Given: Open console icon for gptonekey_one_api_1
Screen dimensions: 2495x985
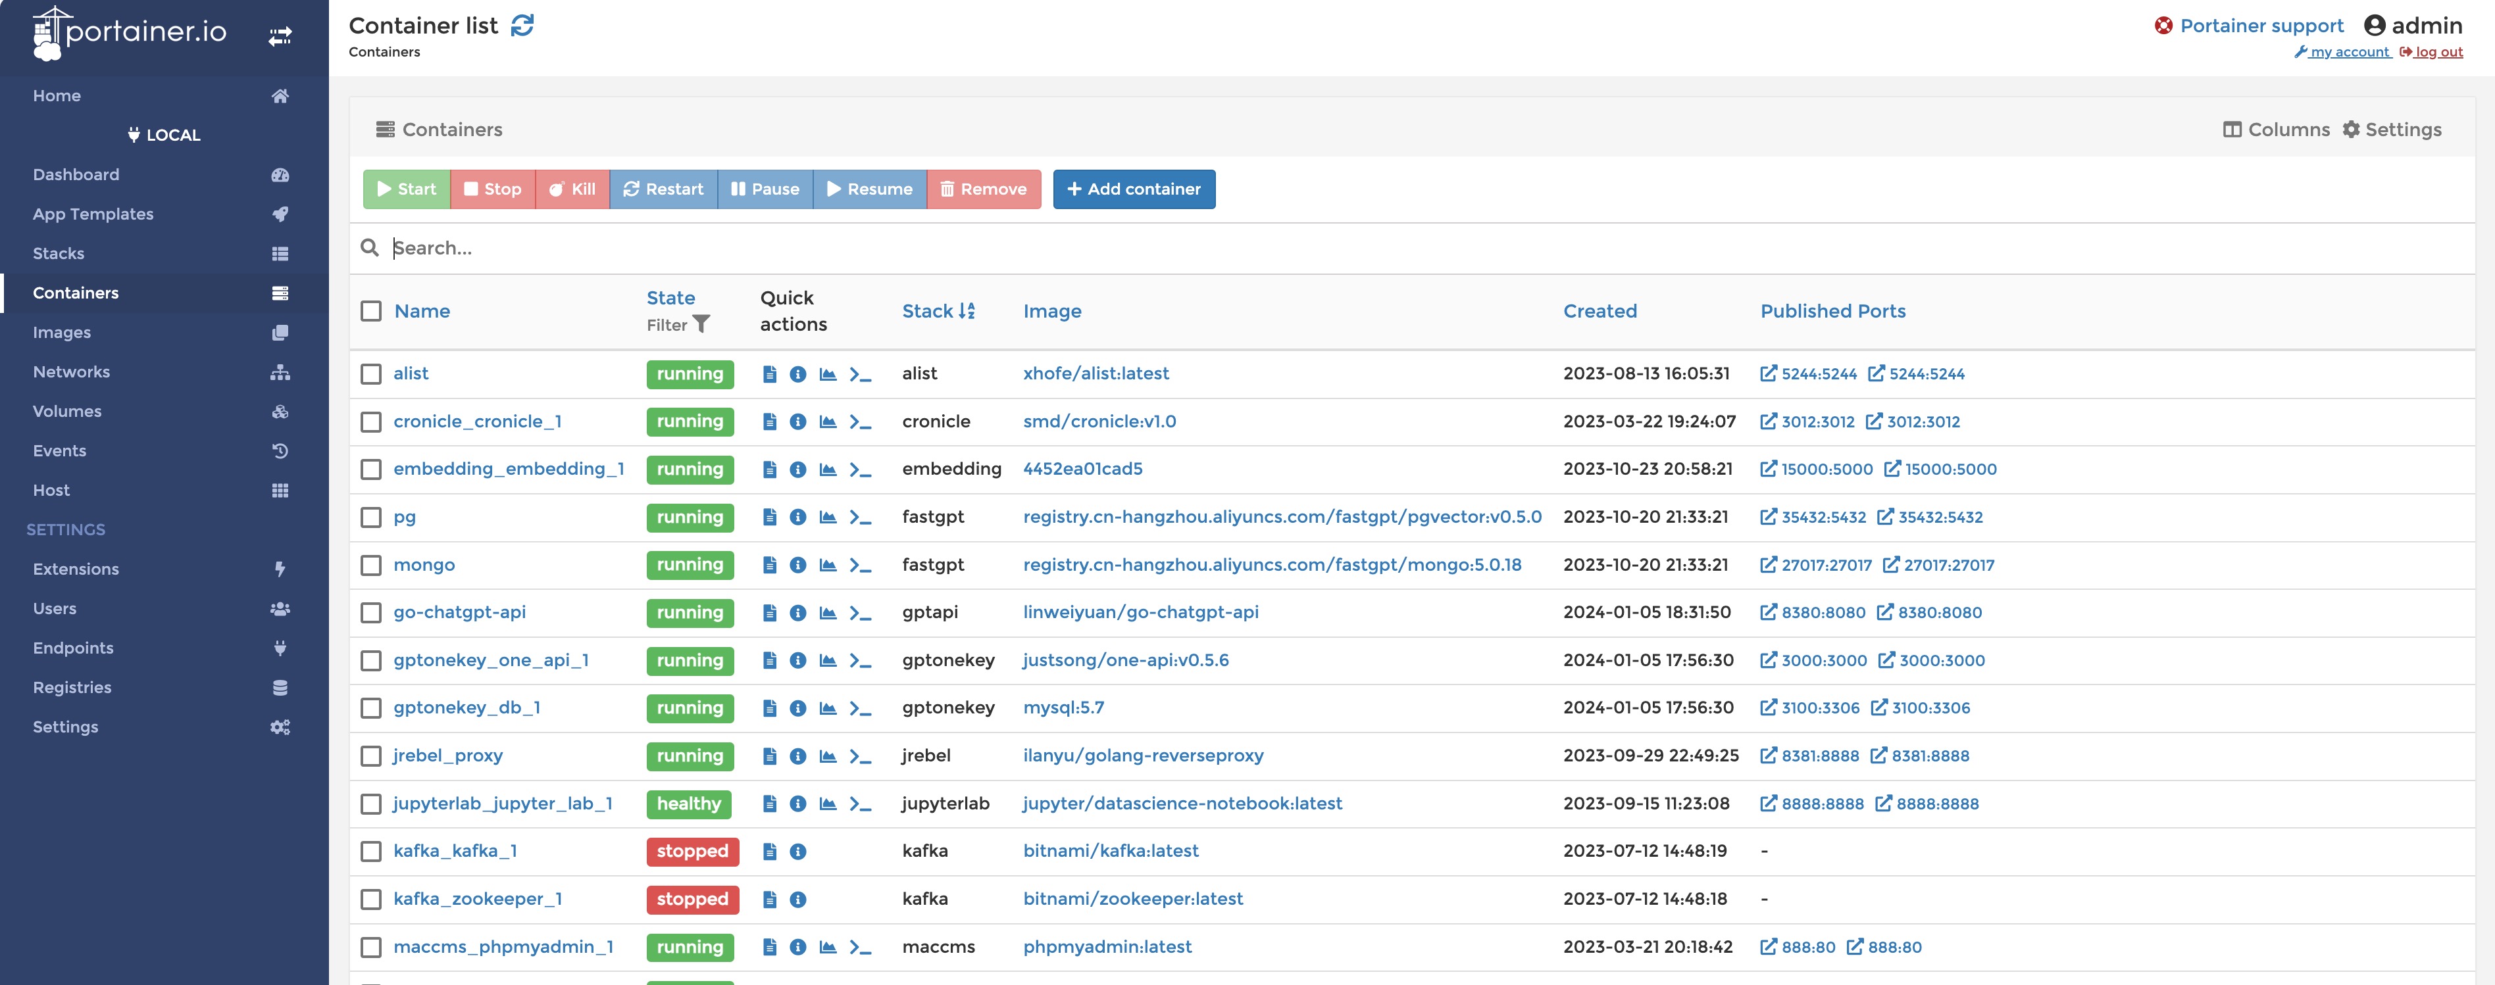Looking at the screenshot, I should [860, 661].
